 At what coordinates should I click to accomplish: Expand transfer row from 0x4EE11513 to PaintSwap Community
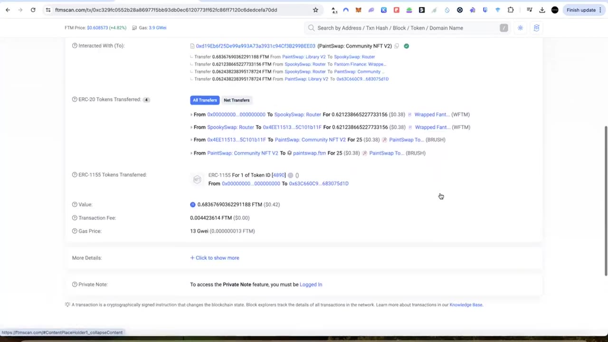[191, 140]
